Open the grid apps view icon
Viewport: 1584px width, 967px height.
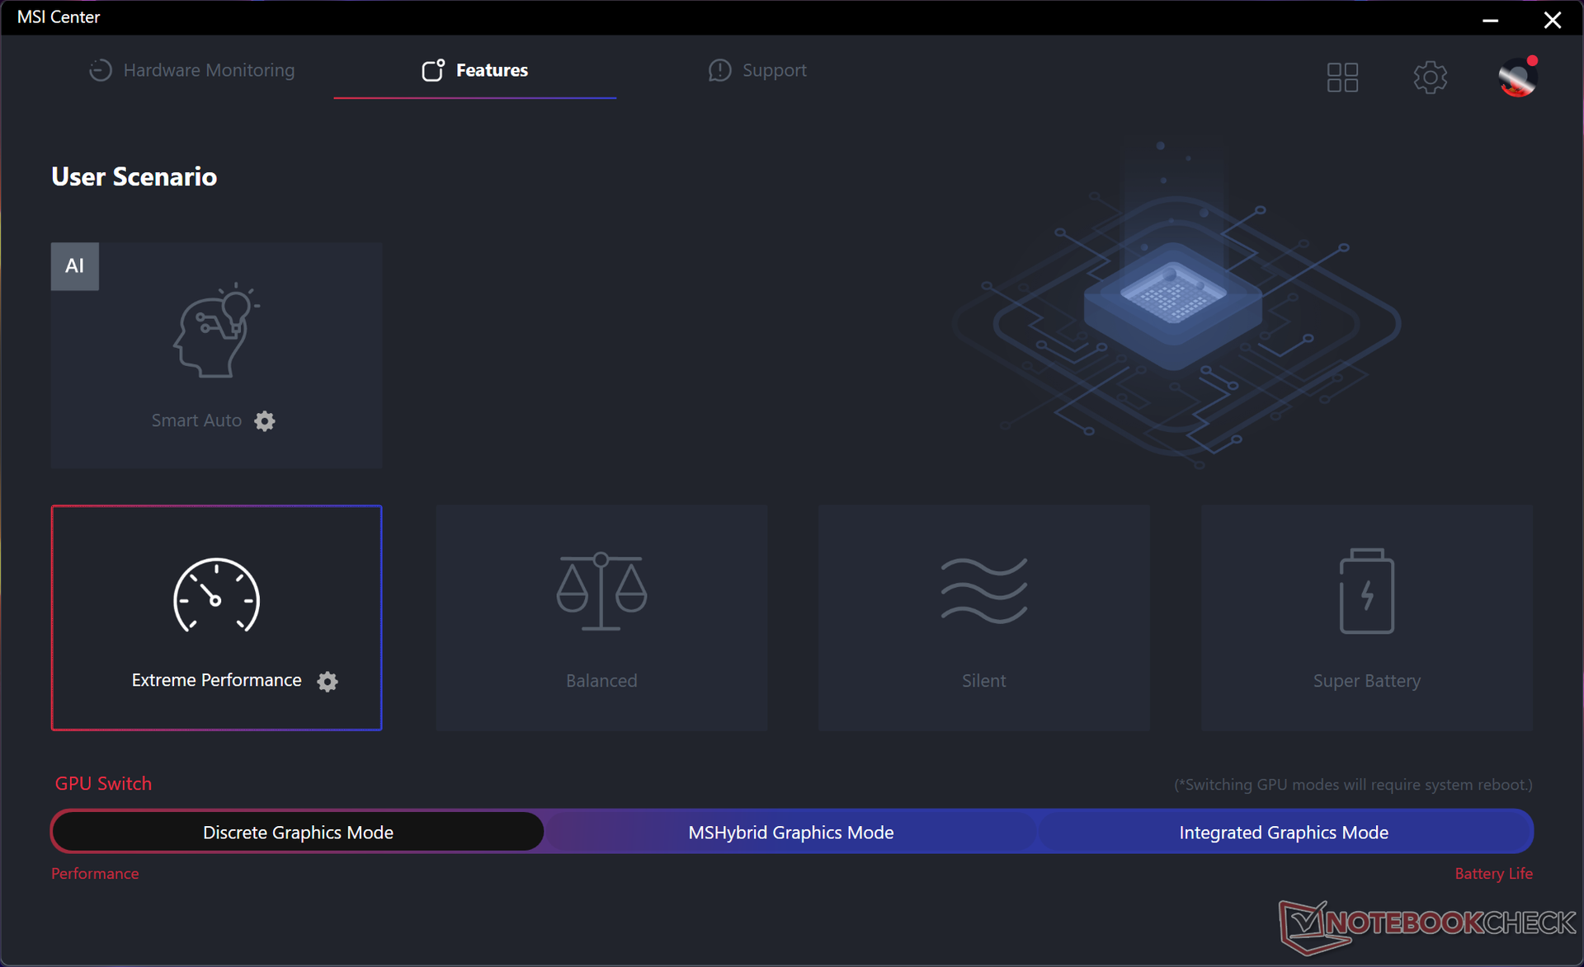[1342, 77]
